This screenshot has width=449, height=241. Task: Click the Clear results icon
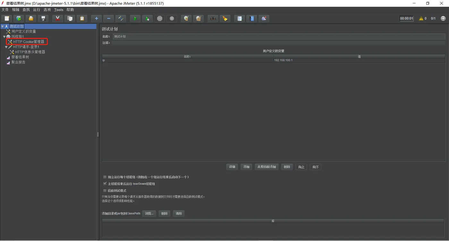point(186,19)
